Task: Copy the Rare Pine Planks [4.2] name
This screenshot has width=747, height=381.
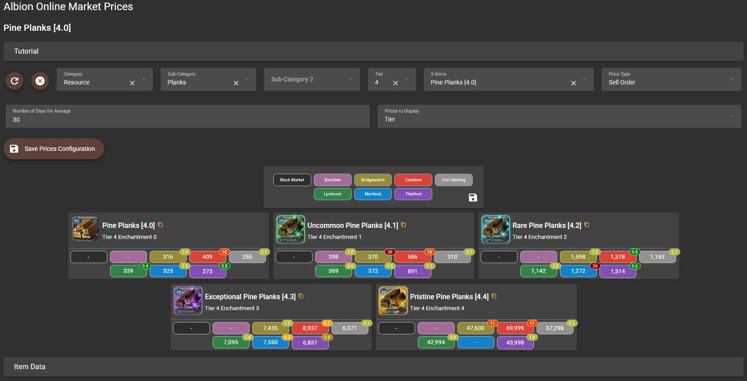Action: [x=587, y=225]
